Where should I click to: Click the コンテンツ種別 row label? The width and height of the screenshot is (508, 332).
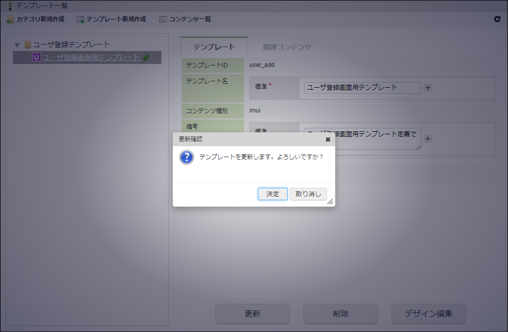pyautogui.click(x=207, y=111)
